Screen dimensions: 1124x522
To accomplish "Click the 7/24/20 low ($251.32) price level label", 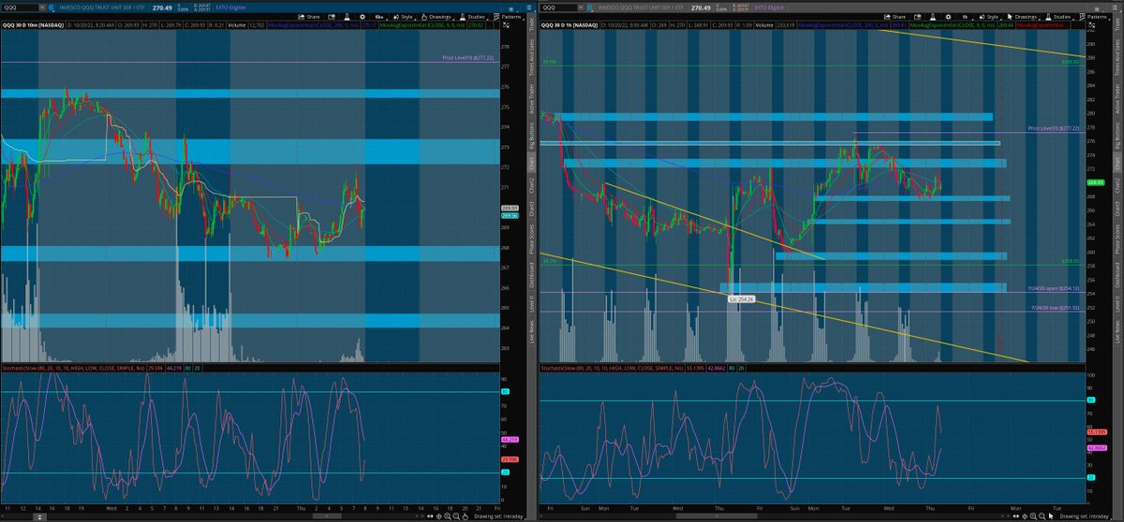I will 1054,307.
